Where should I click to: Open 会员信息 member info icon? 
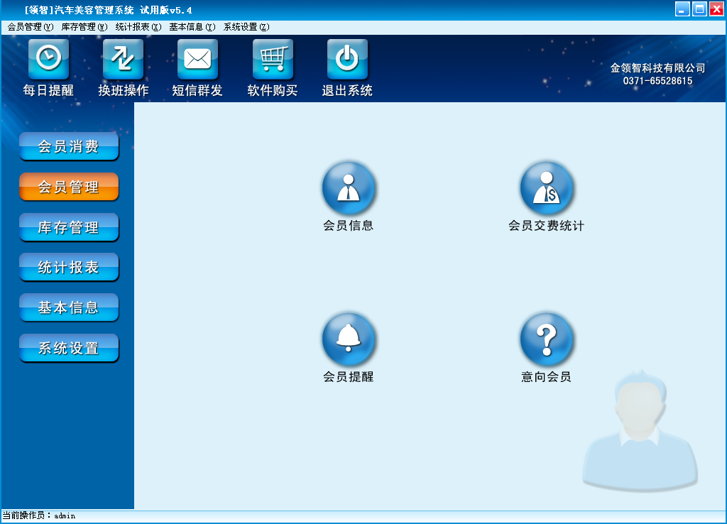point(349,188)
